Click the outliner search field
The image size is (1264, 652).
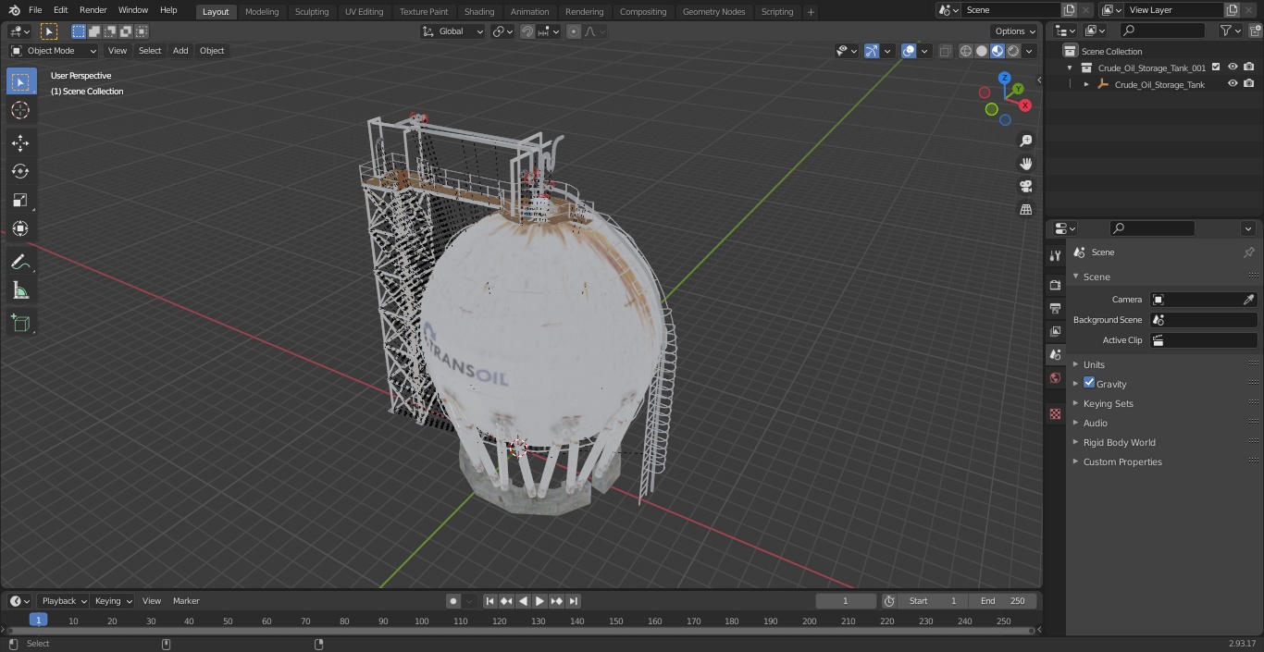(1161, 31)
